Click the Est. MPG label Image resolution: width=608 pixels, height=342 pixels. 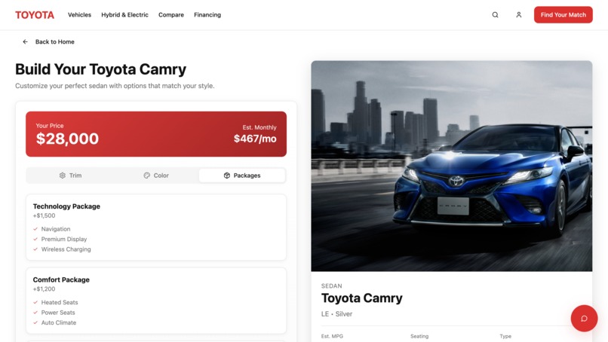click(332, 336)
